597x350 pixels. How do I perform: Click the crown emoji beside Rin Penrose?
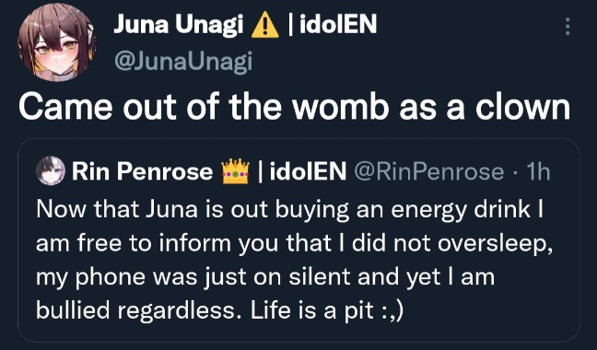pos(236,171)
